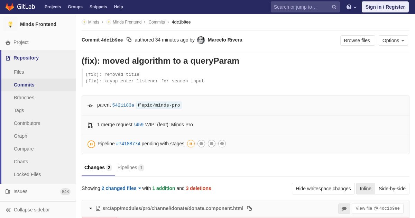Go to Graph in the sidebar
Screen dimensions: 415x218
point(20,136)
